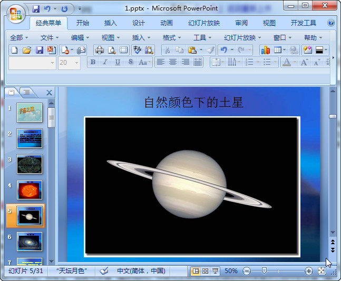Viewport: 341px width, 281px height.
Task: Show the Slides thumbnail pane tab
Action: [12, 93]
